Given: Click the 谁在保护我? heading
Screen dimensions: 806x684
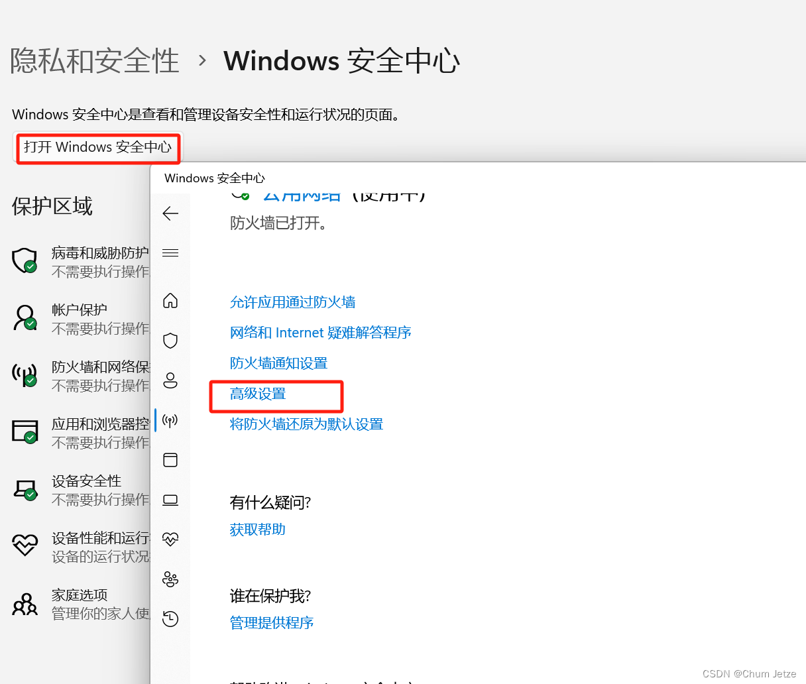Looking at the screenshot, I should coord(270,597).
